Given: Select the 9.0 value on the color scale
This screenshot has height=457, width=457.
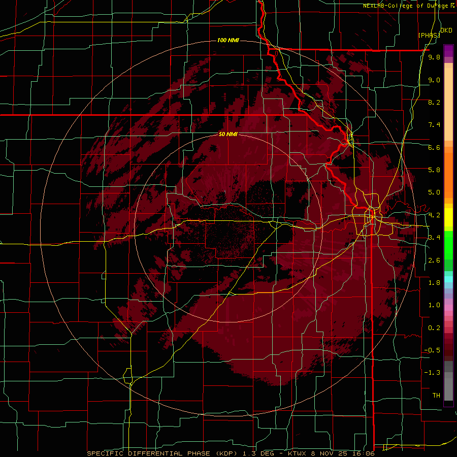Looking at the screenshot, I should pos(434,80).
